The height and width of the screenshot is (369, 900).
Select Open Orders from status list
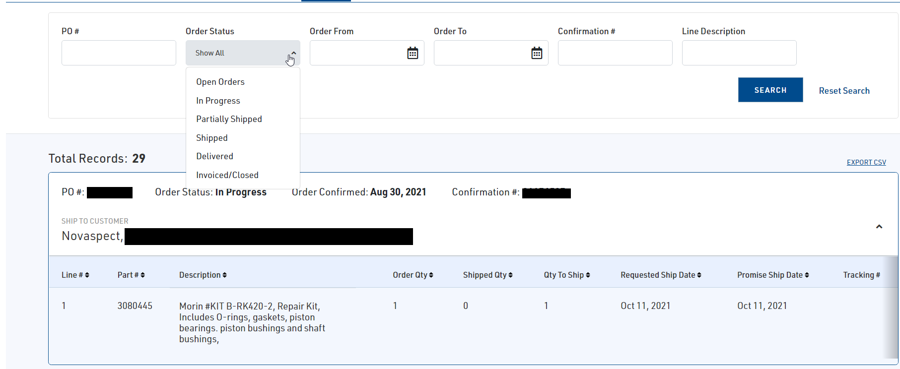[x=220, y=82]
